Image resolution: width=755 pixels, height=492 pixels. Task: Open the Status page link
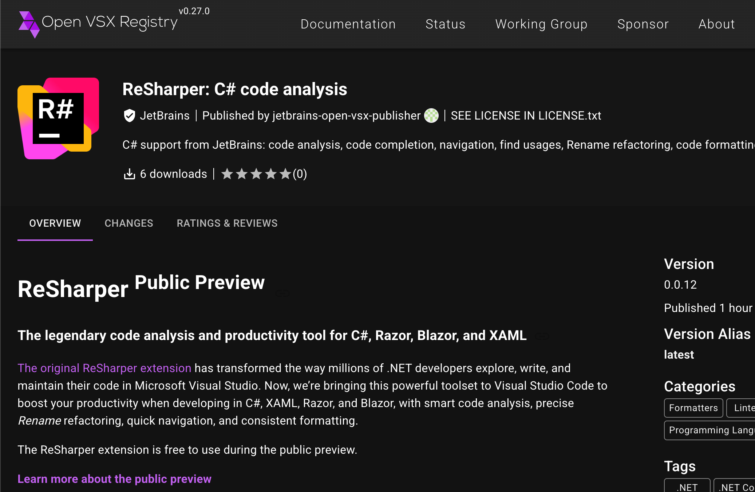point(445,24)
